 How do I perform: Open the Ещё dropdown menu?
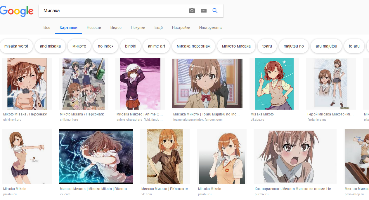158,28
